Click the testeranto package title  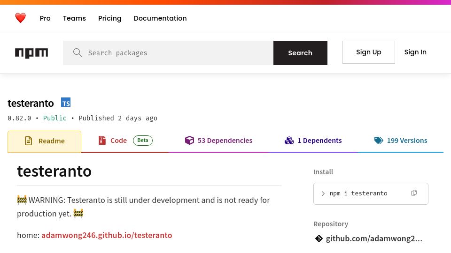31,103
